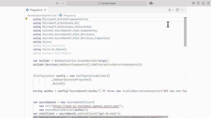Image resolution: width=211 pixels, height=118 pixels.
Task: Click the text 'using System.ClientModel;'
Action: 52,53
